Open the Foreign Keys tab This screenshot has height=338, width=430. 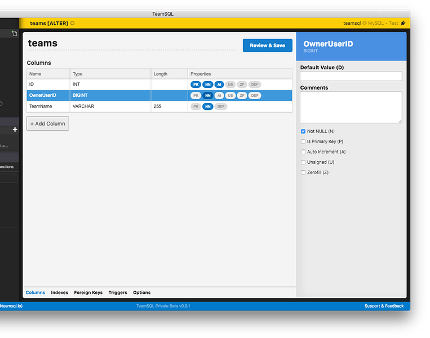click(x=88, y=292)
